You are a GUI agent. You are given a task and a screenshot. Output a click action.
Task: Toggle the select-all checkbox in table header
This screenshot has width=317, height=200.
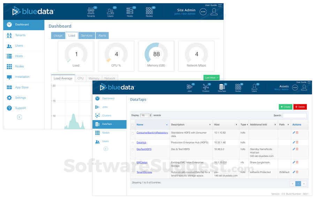133,125
